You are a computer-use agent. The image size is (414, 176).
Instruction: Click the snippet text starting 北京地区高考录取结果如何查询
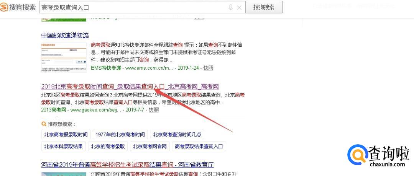click(x=143, y=99)
